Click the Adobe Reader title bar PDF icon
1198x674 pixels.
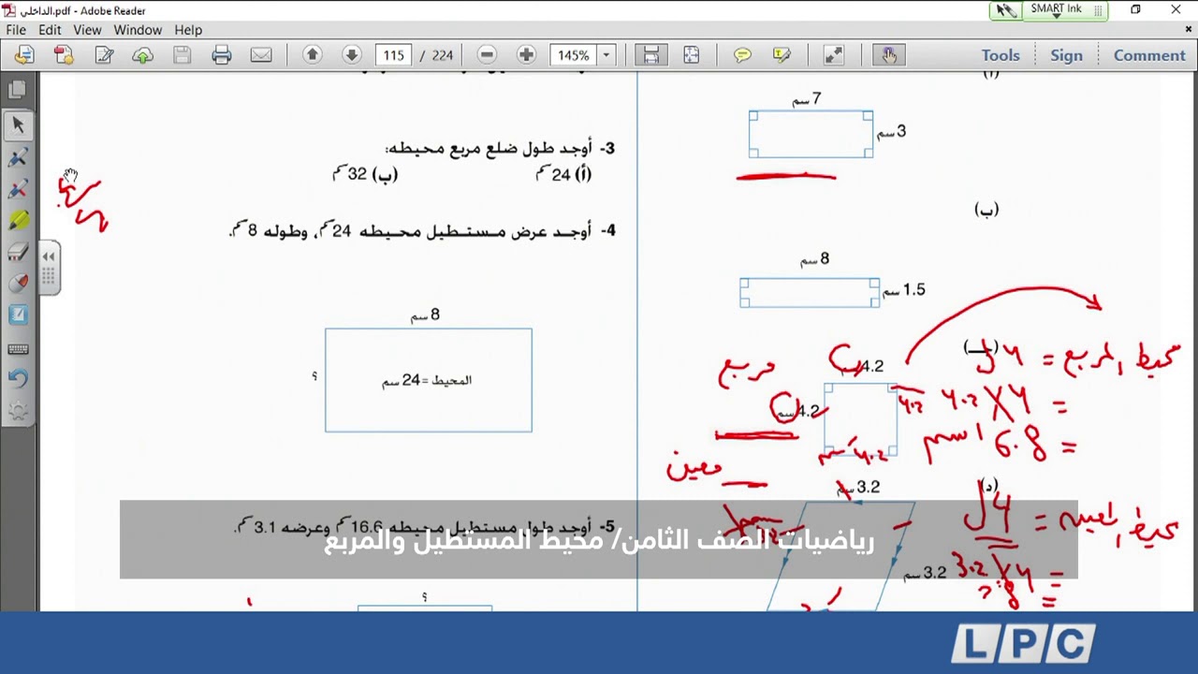point(9,10)
